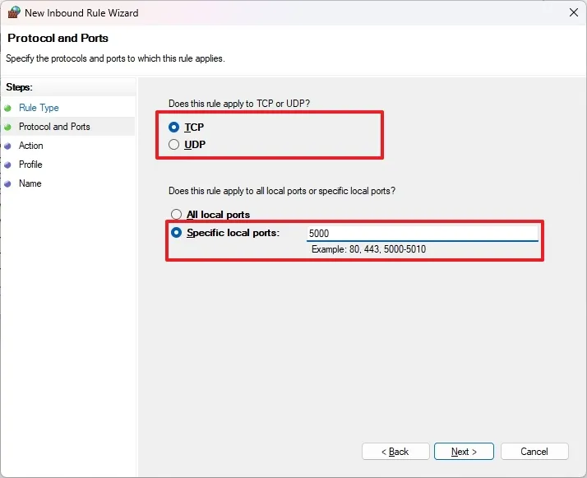
Task: Choose the Specific local ports option
Action: 176,233
